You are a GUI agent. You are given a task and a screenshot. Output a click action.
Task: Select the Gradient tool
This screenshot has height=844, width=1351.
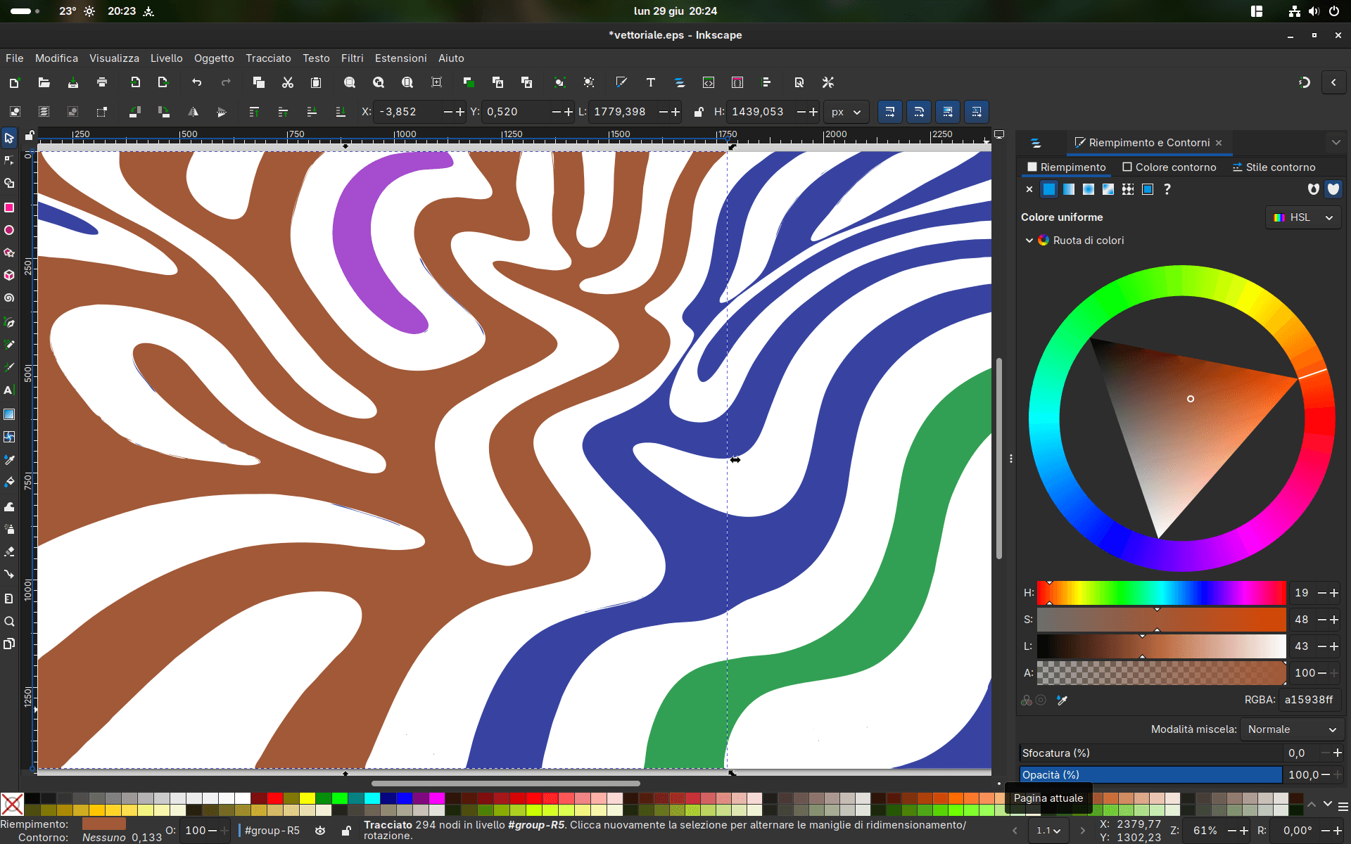pos(9,414)
